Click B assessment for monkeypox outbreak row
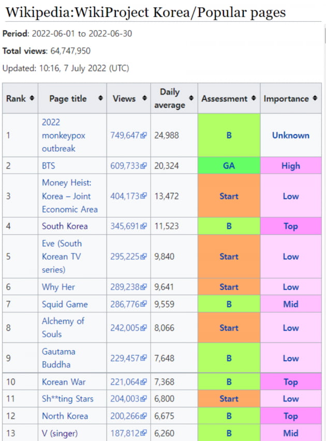The image size is (326, 441). pos(229,135)
